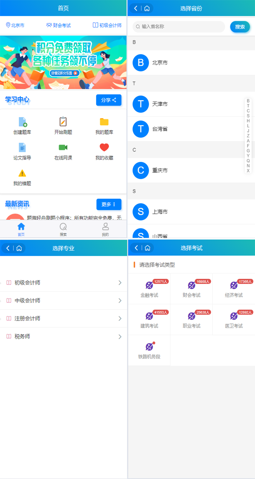Expand the 初级会计师 row chevron
The width and height of the screenshot is (255, 479).
coord(120,283)
